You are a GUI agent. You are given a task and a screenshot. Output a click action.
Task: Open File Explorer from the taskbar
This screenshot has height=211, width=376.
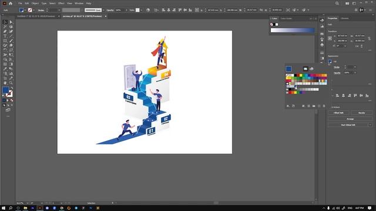tap(25, 208)
